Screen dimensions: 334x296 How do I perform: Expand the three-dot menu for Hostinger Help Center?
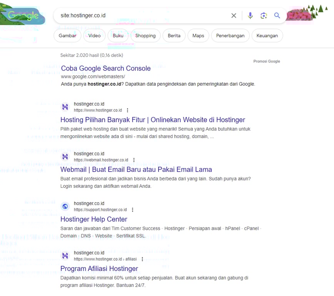pyautogui.click(x=132, y=210)
